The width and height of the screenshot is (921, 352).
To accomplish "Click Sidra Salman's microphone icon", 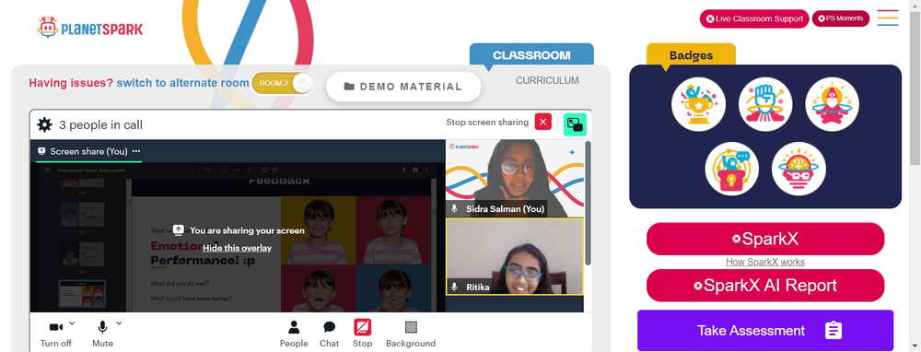I will (454, 208).
